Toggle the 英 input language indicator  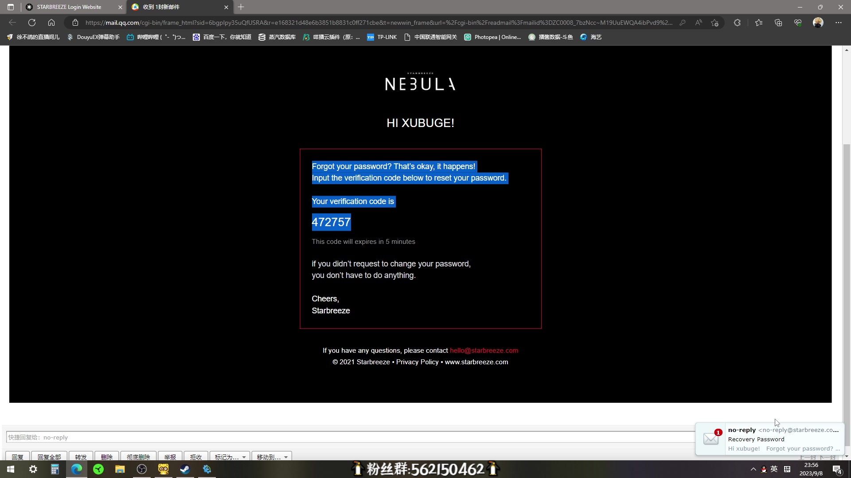click(x=774, y=469)
